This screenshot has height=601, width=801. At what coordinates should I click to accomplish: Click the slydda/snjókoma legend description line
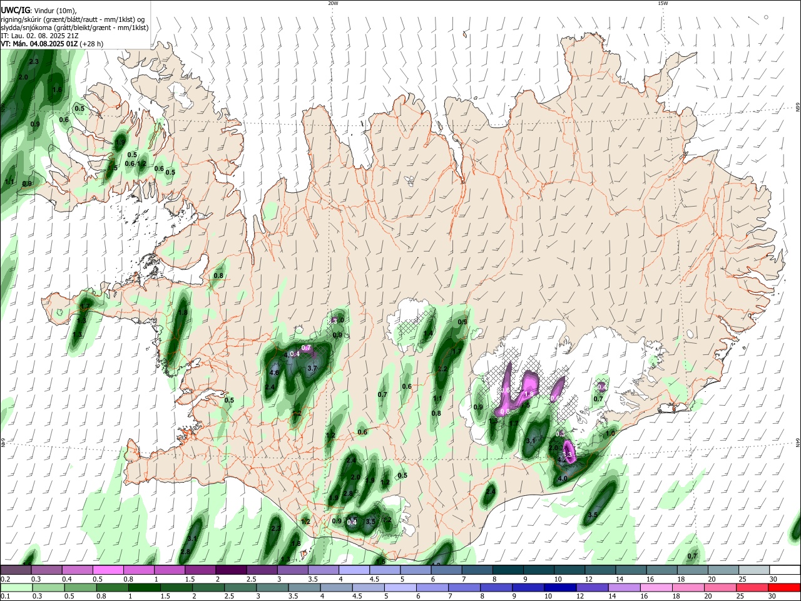(74, 28)
